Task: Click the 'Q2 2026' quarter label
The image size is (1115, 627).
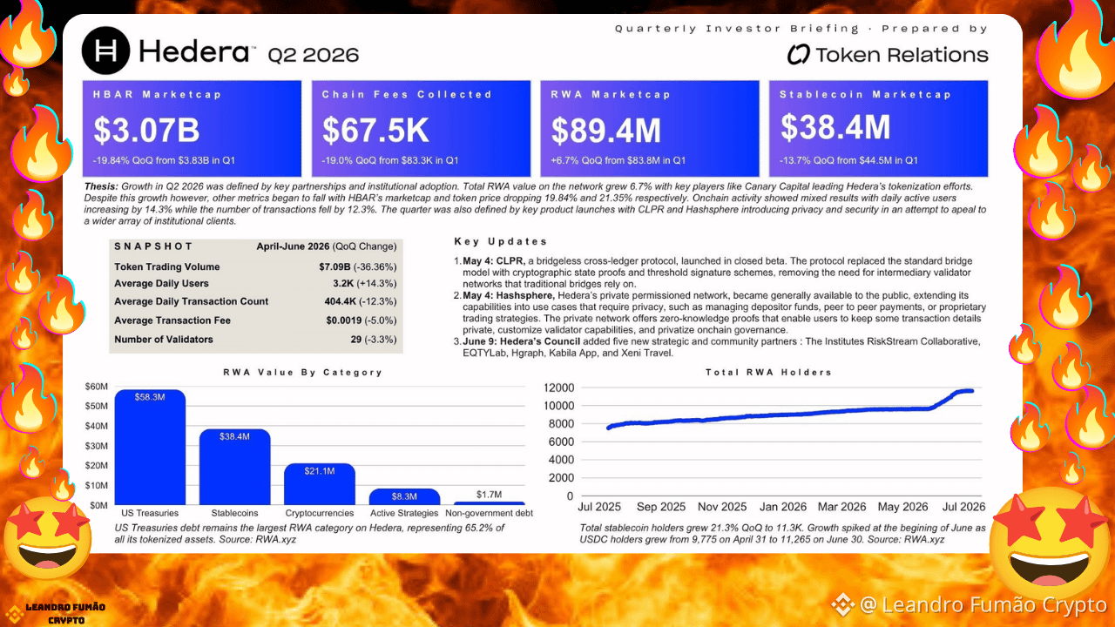Action: (x=314, y=55)
